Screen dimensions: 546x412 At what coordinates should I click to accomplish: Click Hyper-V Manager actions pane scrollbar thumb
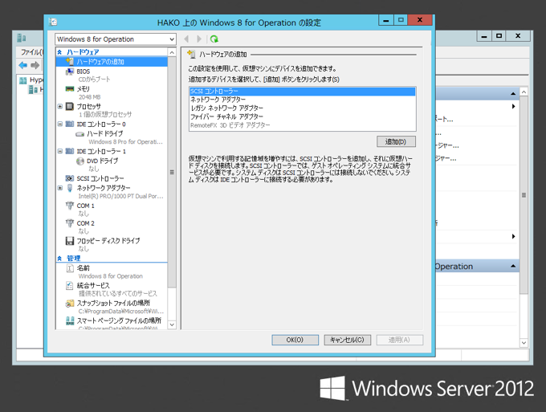524,195
